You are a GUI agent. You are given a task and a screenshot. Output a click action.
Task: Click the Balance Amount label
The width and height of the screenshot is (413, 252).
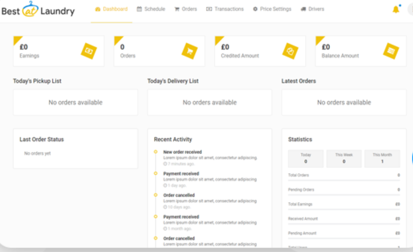click(340, 56)
